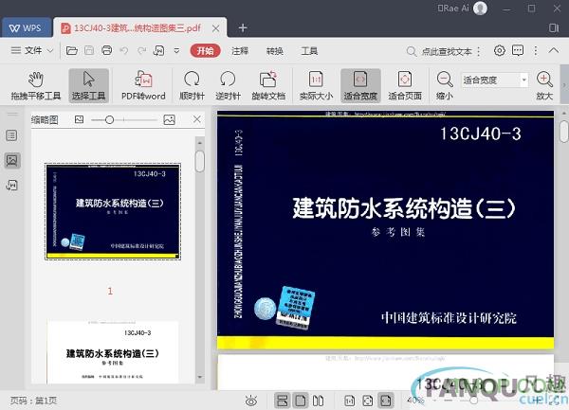Expand quick access toolbar dropdown arrow
The height and width of the screenshot is (410, 569).
[176, 51]
